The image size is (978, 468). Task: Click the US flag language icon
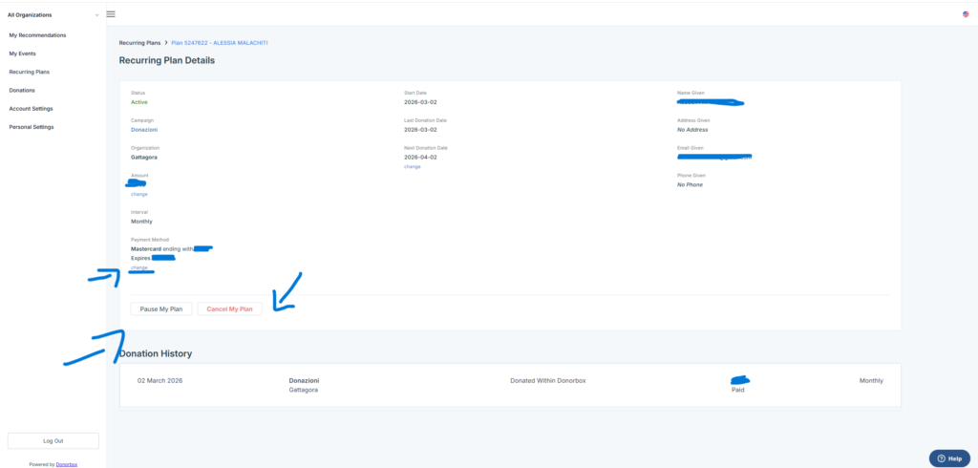click(x=966, y=14)
